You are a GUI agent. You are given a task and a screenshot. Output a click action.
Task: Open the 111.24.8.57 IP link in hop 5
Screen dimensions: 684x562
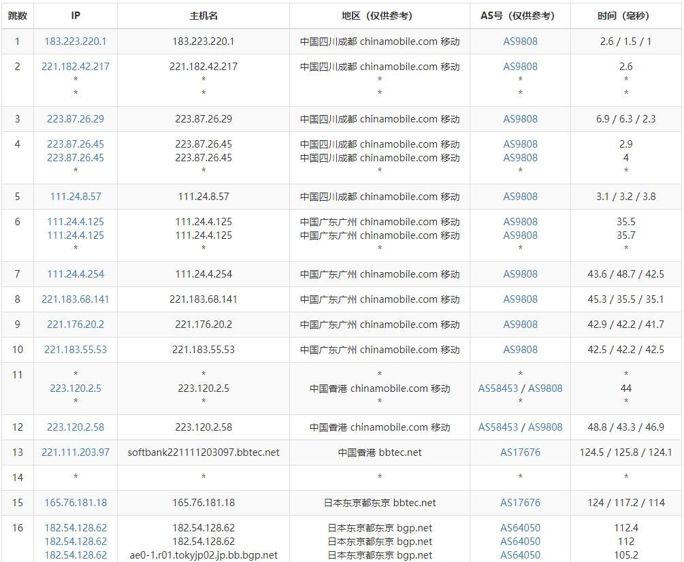(x=76, y=197)
